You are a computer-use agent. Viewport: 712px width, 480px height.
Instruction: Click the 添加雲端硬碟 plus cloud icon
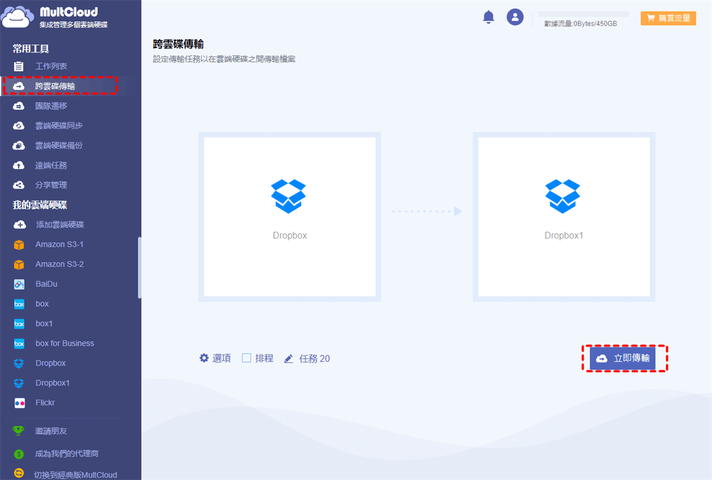pos(20,225)
